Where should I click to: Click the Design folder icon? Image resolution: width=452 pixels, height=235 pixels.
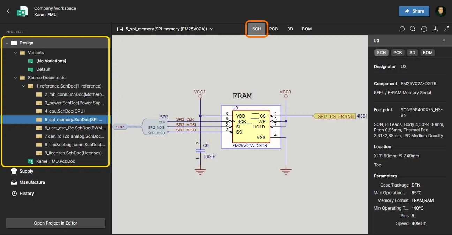14,43
